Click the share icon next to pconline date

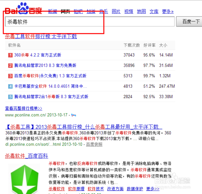pos(74,115)
